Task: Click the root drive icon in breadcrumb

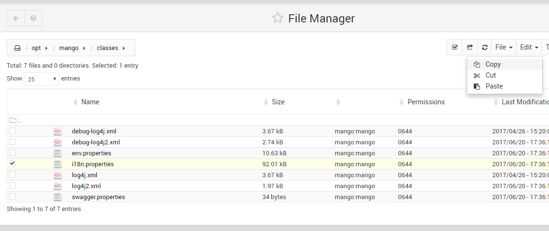Action: point(17,48)
